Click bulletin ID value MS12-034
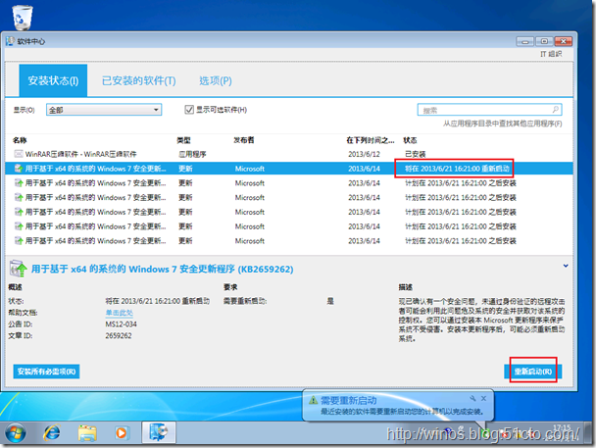Image resolution: width=596 pixels, height=448 pixels. coord(121,324)
